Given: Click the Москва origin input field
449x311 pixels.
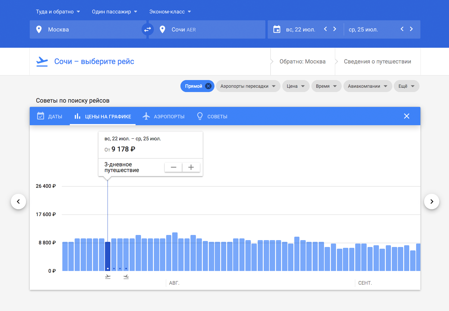Looking at the screenshot, I should (x=86, y=29).
